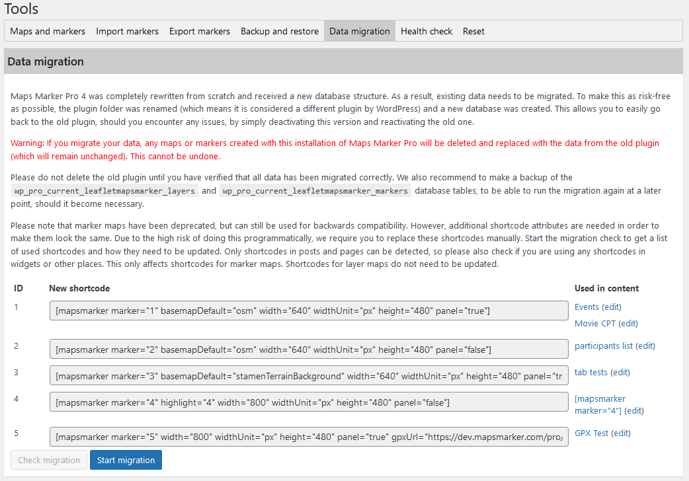Open the participants list link
Screen dimensions: 689x481
(x=604, y=346)
